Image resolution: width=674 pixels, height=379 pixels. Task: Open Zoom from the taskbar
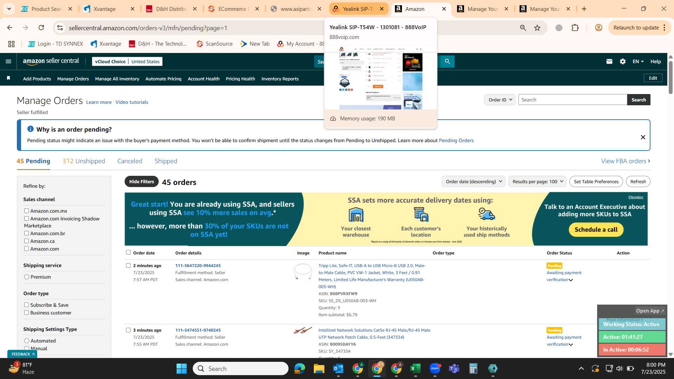coord(435,368)
